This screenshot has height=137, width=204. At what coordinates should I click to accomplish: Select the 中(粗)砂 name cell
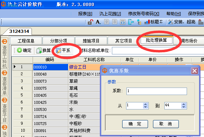(84, 117)
